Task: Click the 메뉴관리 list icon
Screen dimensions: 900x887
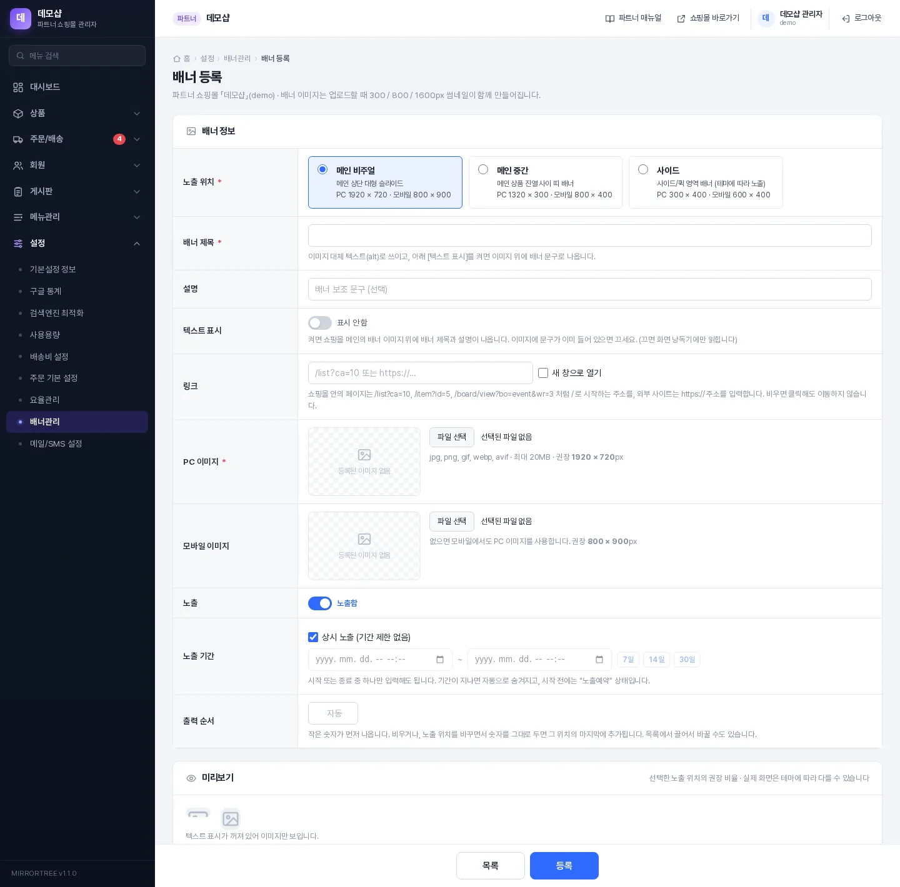Action: pyautogui.click(x=18, y=217)
